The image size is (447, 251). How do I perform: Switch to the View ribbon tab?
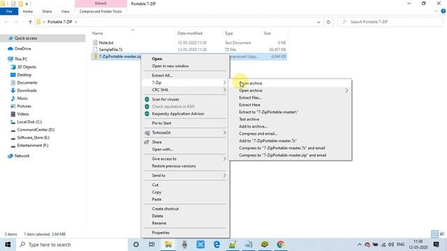(65, 11)
